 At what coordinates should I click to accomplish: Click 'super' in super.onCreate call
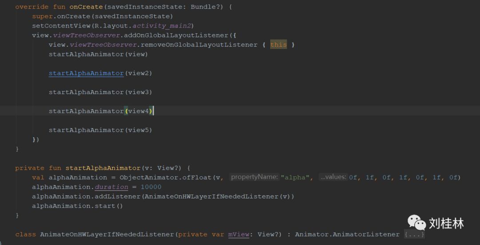[x=42, y=16]
